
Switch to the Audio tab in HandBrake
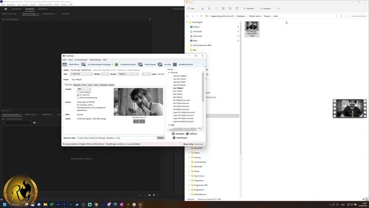(x=96, y=85)
